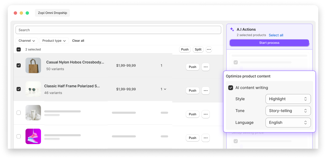Select the pink sneakers product checkbox
326x159 pixels.
pos(19,136)
